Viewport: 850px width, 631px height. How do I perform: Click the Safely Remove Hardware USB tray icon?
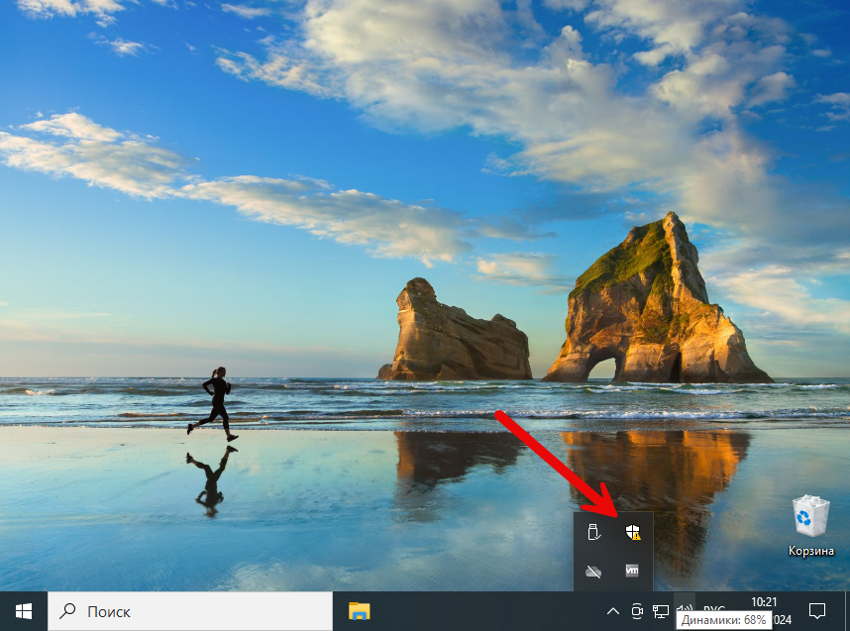click(x=593, y=532)
